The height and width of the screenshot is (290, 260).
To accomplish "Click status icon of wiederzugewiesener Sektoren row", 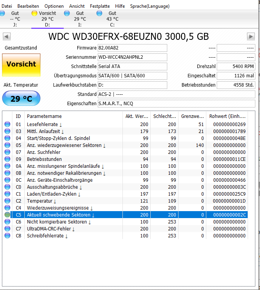I will (7, 145).
